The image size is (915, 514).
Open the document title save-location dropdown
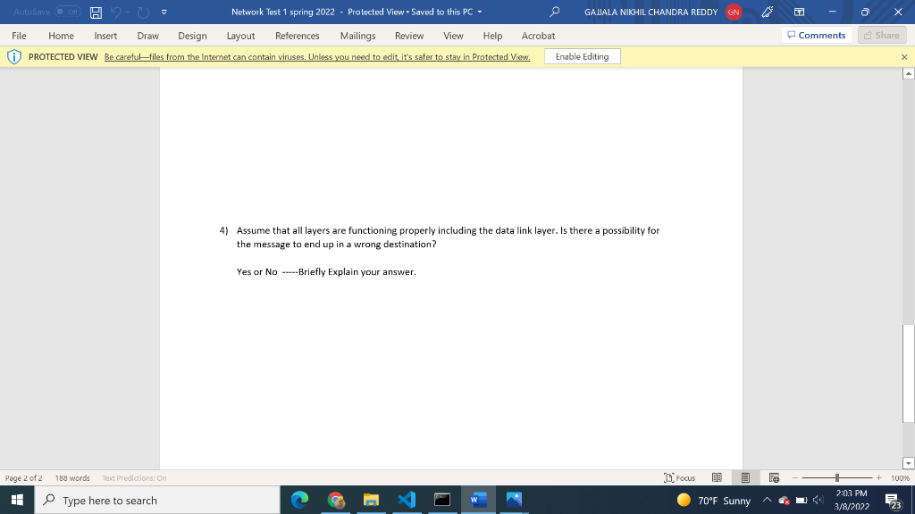coord(480,12)
